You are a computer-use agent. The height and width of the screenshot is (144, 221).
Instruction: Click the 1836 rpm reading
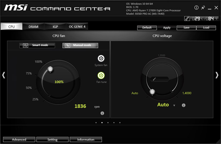pyautogui.click(x=80, y=106)
